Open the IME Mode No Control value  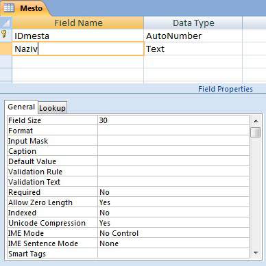point(173,233)
